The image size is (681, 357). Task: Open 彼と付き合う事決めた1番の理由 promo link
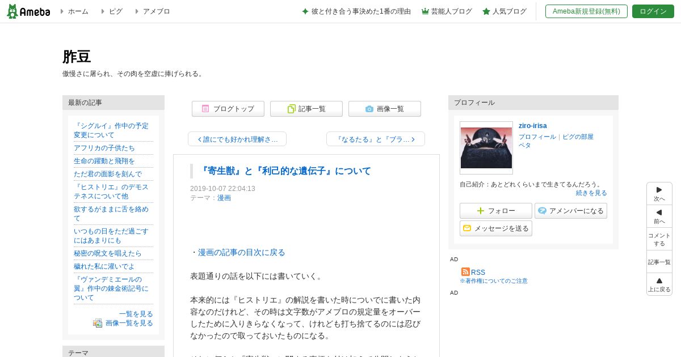(356, 11)
